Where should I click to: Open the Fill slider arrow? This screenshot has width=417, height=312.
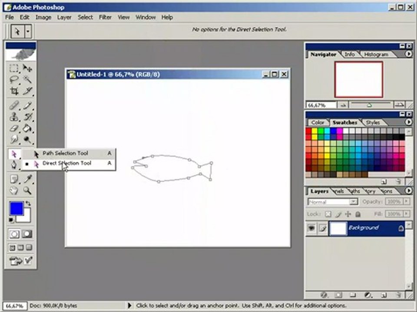coord(407,214)
